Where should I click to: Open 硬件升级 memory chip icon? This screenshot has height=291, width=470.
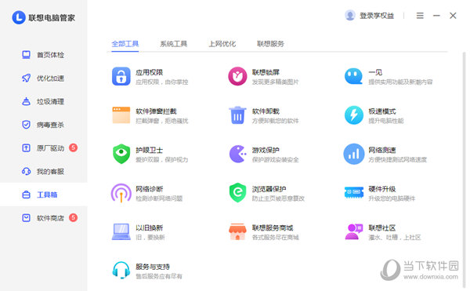click(354, 193)
